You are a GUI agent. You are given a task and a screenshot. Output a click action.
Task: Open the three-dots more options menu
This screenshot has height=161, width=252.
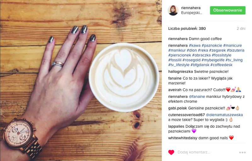tap(242, 153)
